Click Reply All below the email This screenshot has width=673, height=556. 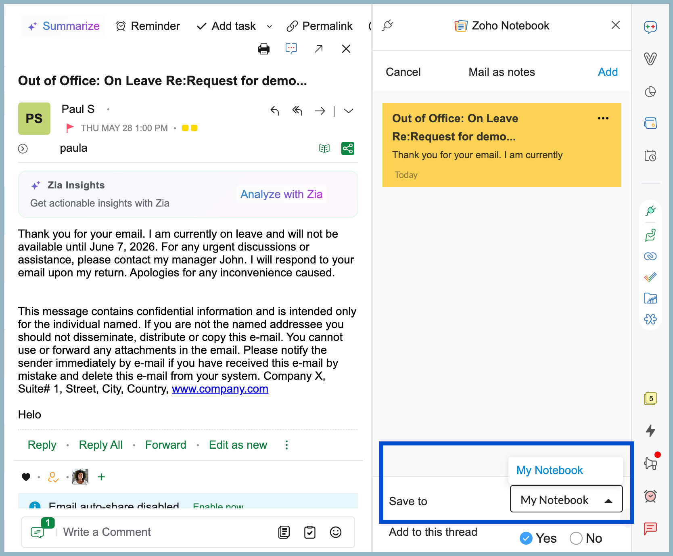click(101, 445)
